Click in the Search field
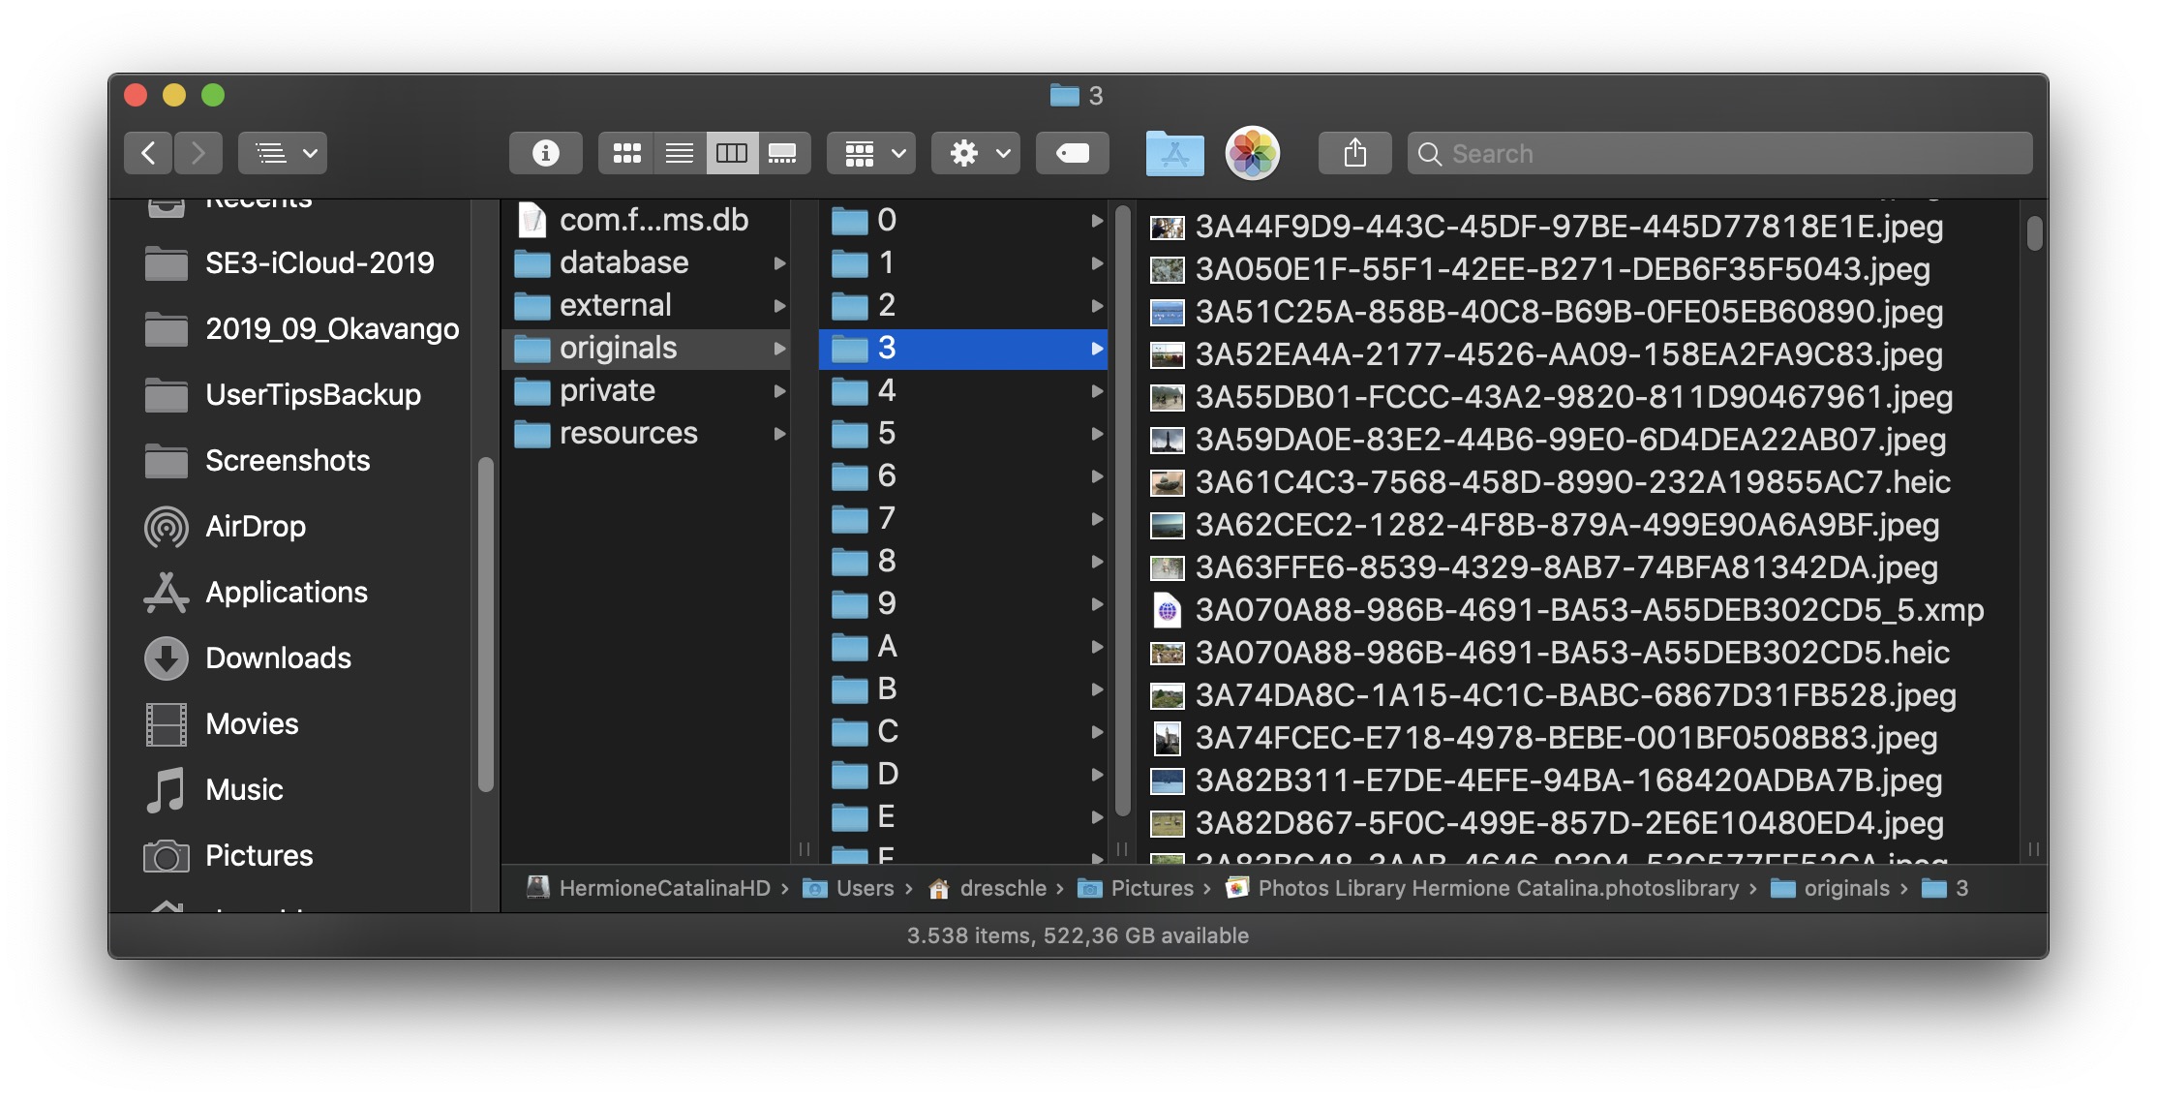This screenshot has height=1102, width=2157. tap(1723, 153)
